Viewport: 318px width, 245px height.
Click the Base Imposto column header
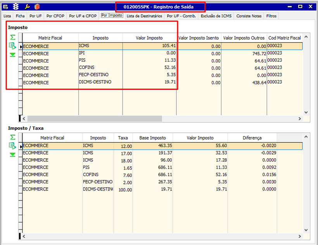[152, 138]
